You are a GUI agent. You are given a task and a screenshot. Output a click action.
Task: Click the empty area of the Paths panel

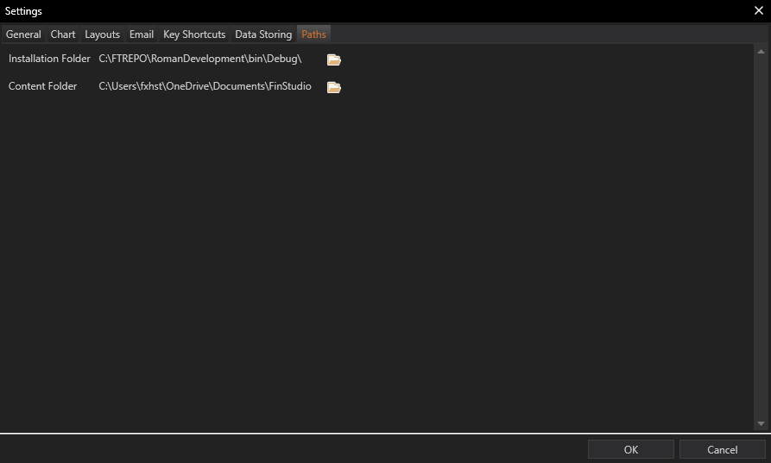[380, 259]
